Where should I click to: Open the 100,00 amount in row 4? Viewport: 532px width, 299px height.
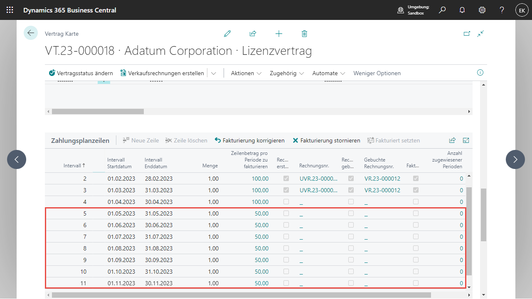click(260, 202)
